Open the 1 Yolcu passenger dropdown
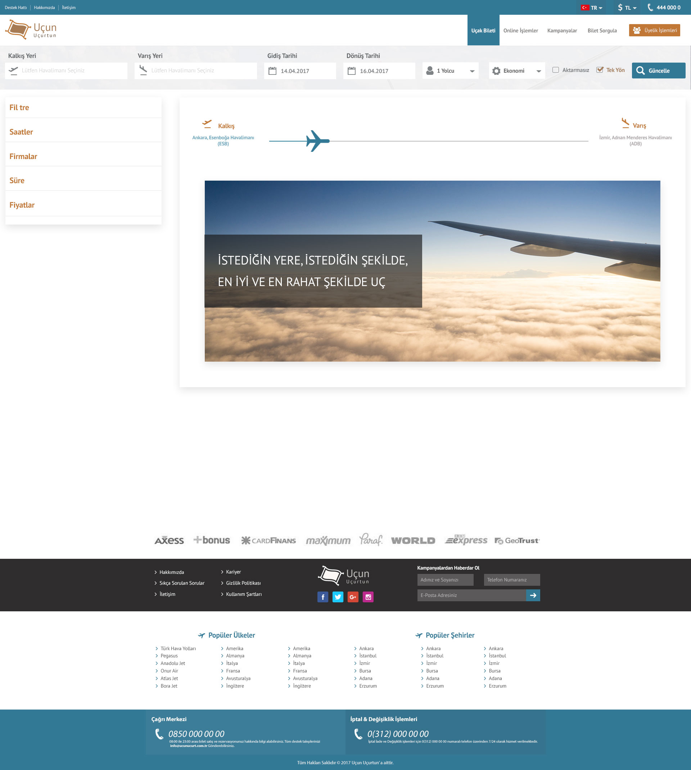The image size is (691, 770). (450, 71)
